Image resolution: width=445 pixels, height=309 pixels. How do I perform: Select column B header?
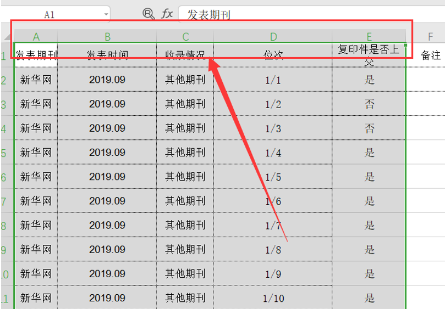(x=107, y=37)
